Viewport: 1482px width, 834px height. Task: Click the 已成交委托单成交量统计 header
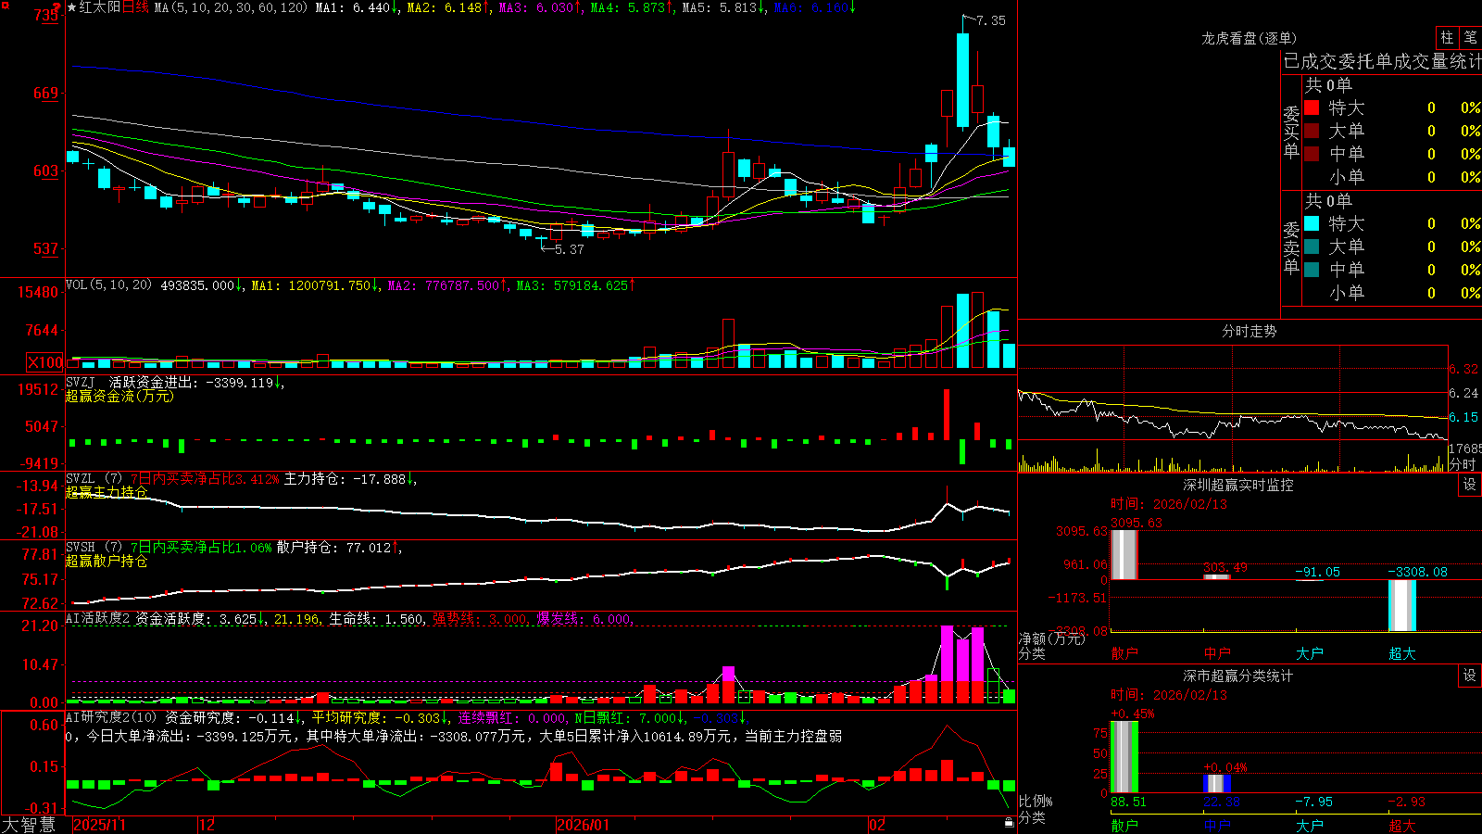[1382, 61]
